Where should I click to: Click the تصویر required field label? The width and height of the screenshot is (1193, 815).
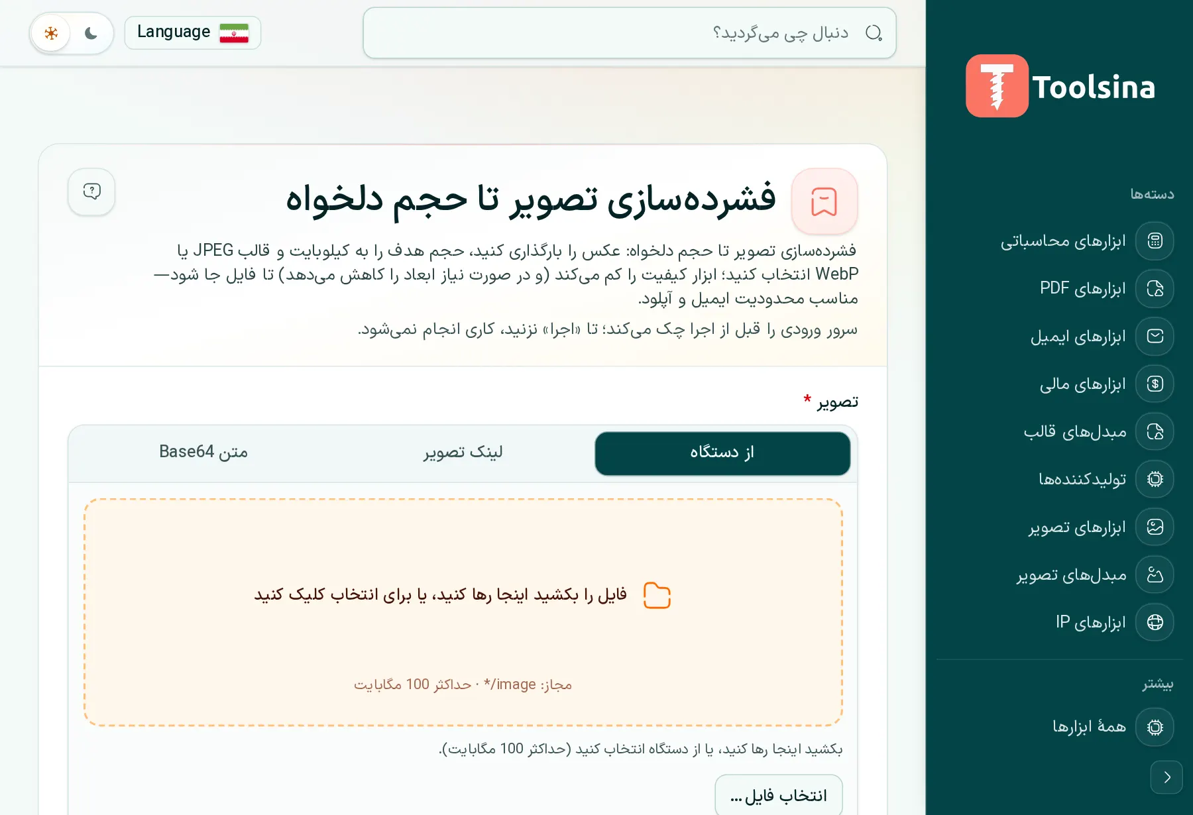(x=838, y=402)
